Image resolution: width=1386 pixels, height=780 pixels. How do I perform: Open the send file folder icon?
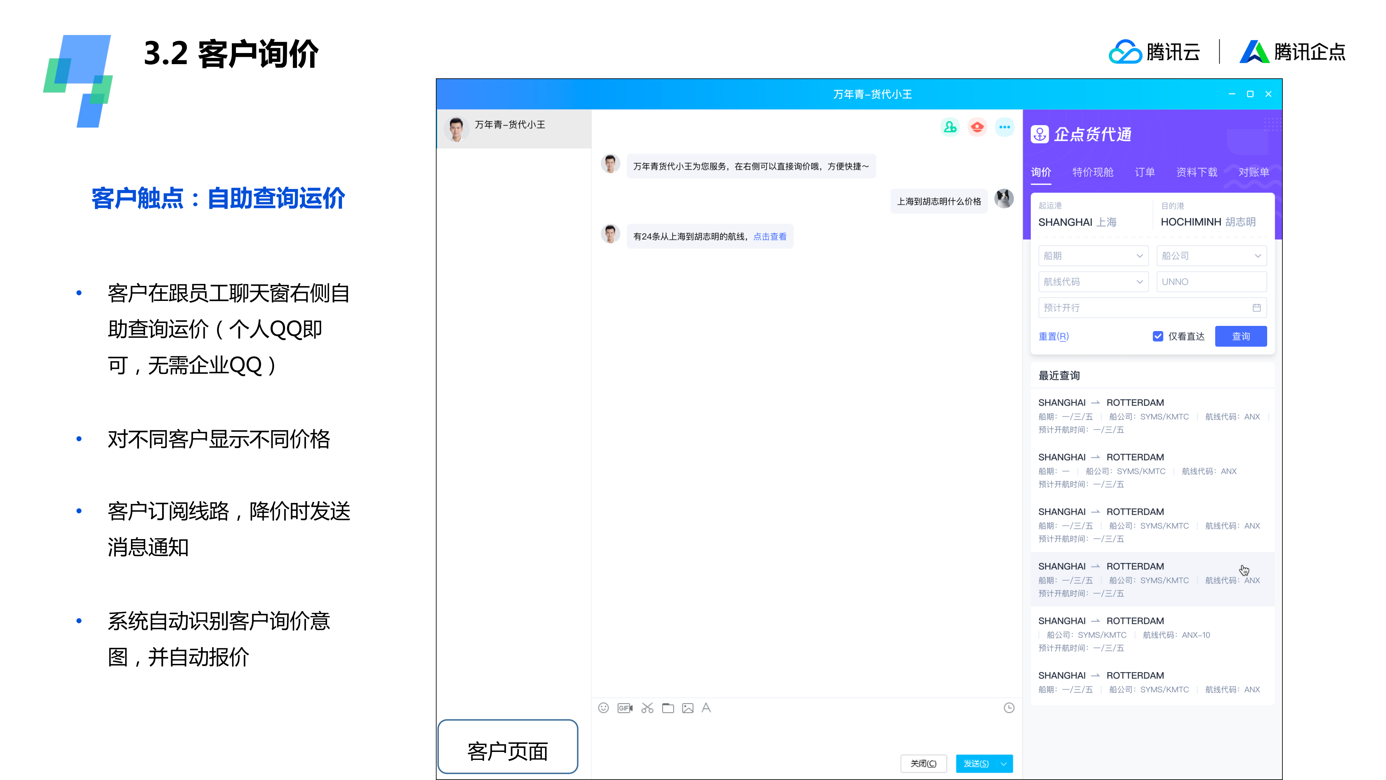click(x=668, y=708)
